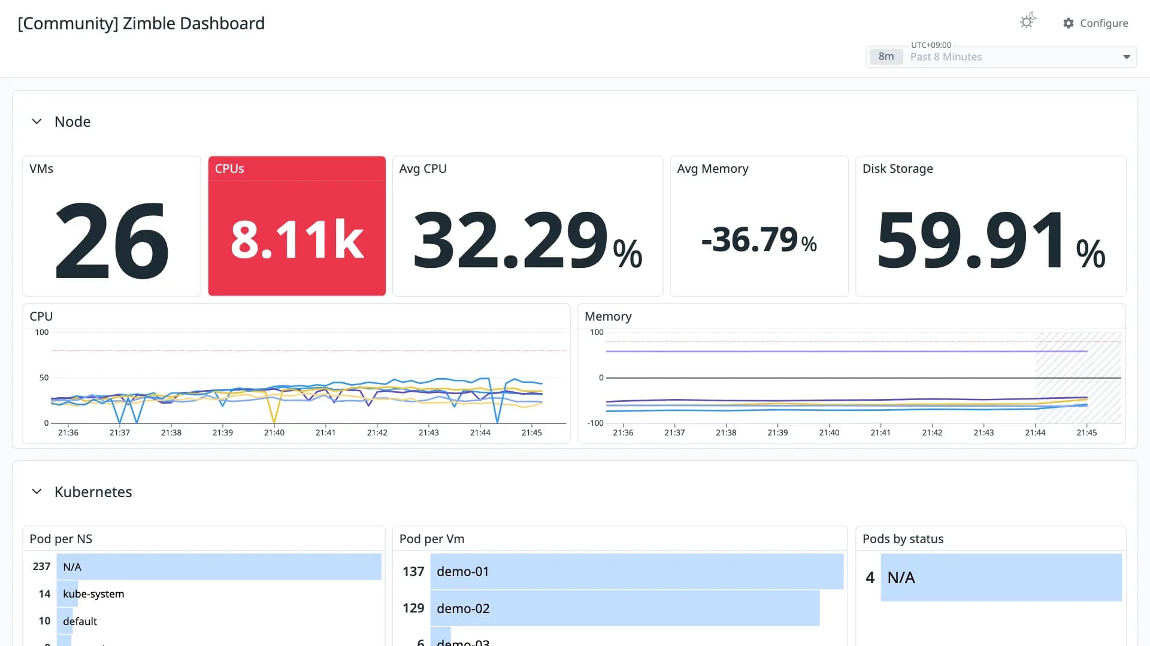Click the Avg CPU value 32.29%
The image size is (1150, 646).
coord(528,240)
